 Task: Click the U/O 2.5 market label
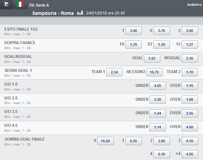click(x=11, y=98)
